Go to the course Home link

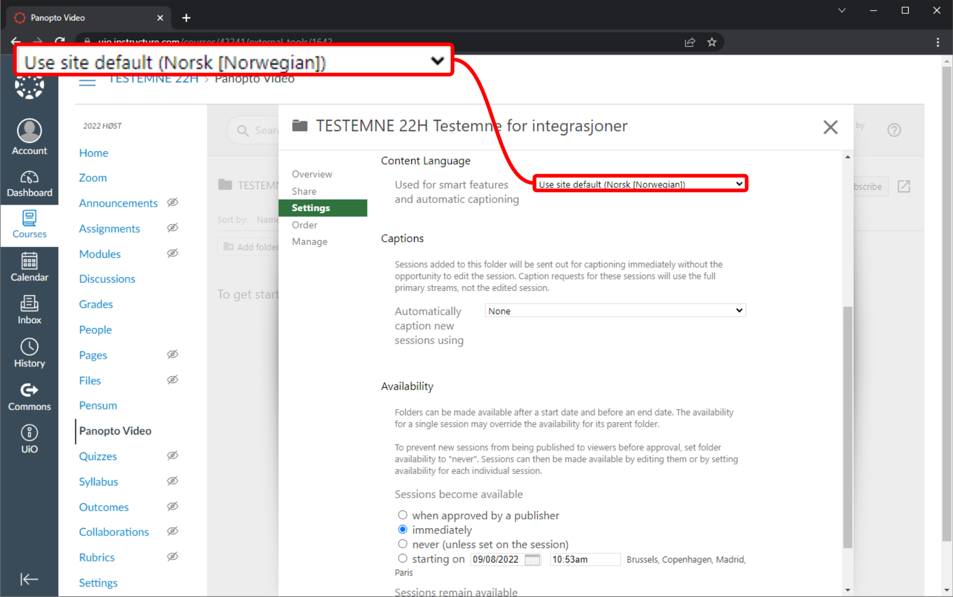click(94, 153)
